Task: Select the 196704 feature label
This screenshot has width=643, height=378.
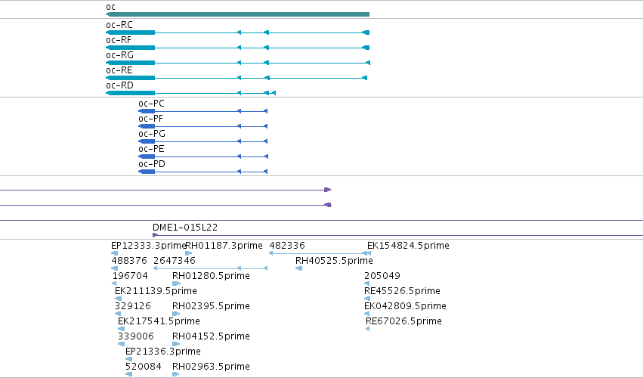Action: (x=130, y=276)
